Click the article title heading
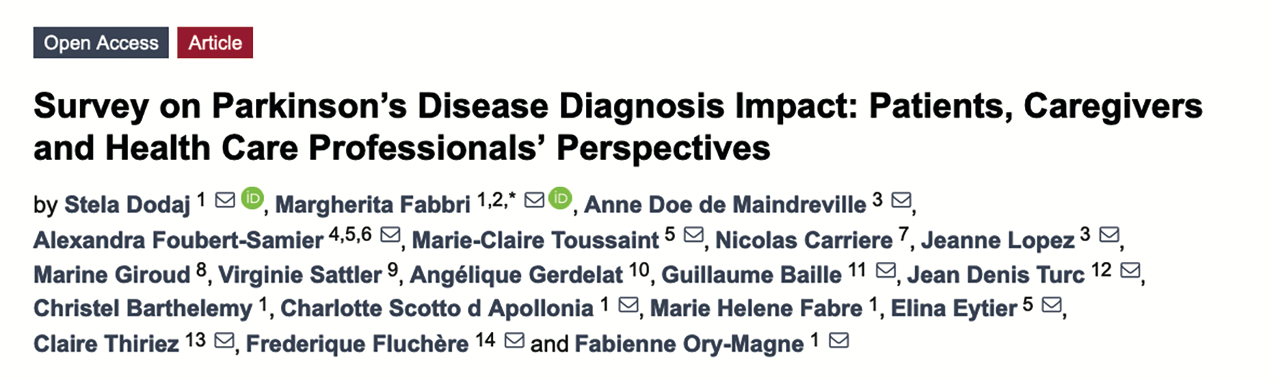This screenshot has width=1274, height=381. [618, 127]
